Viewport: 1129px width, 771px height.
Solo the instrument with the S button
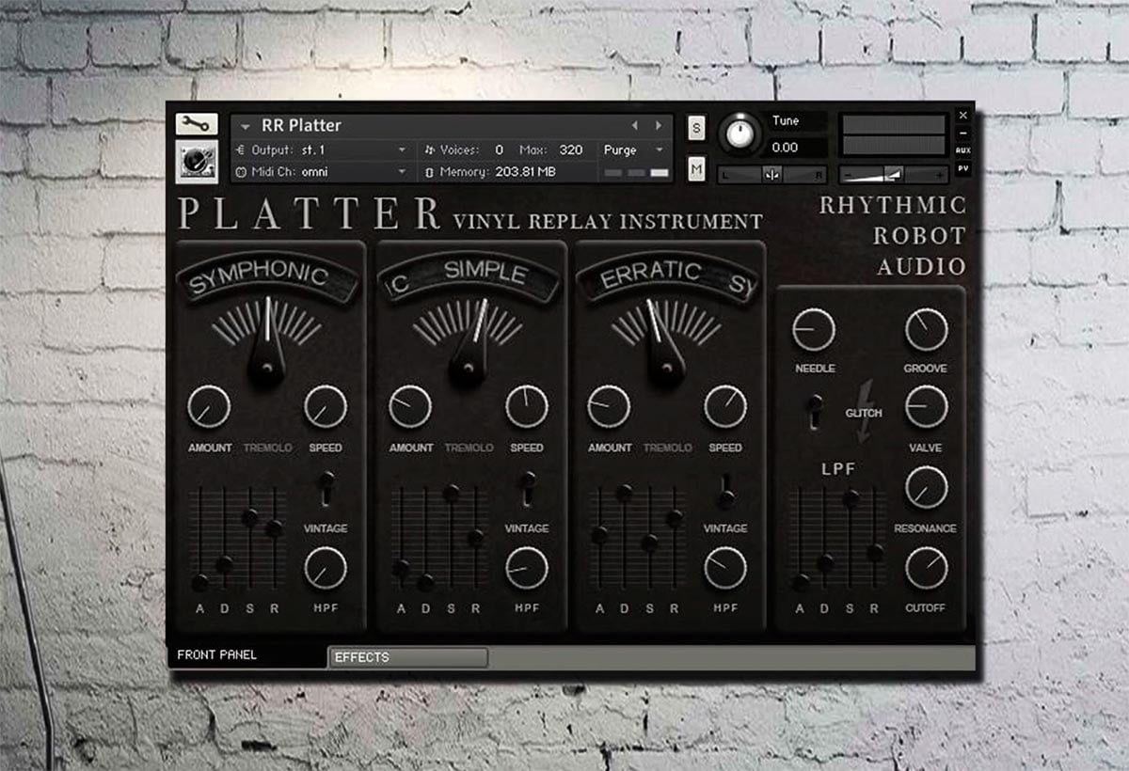[696, 128]
